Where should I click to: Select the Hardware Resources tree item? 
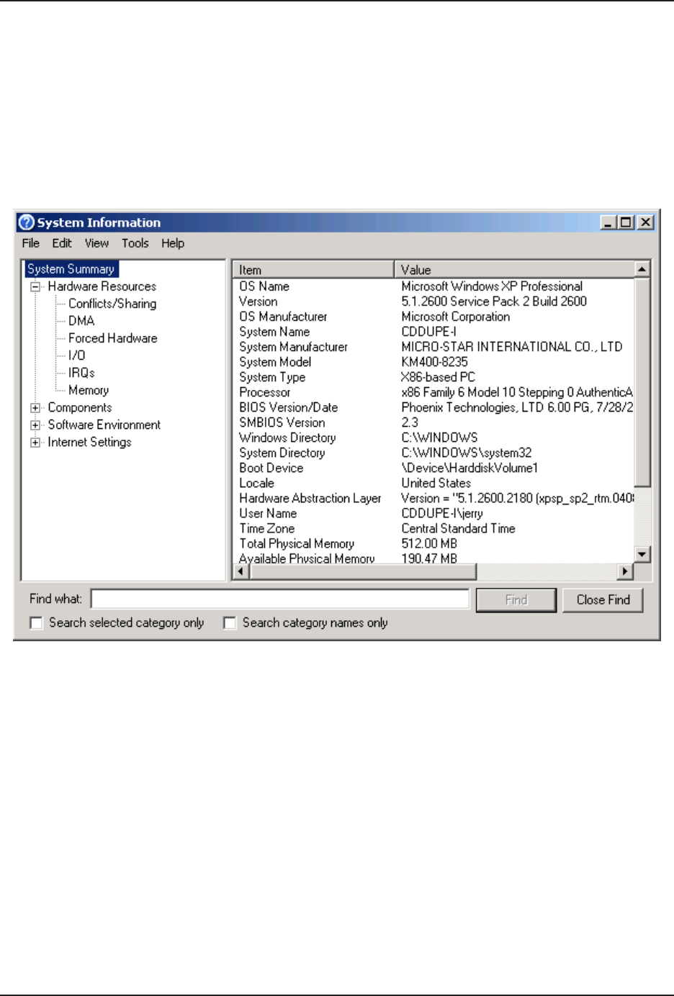pos(102,286)
